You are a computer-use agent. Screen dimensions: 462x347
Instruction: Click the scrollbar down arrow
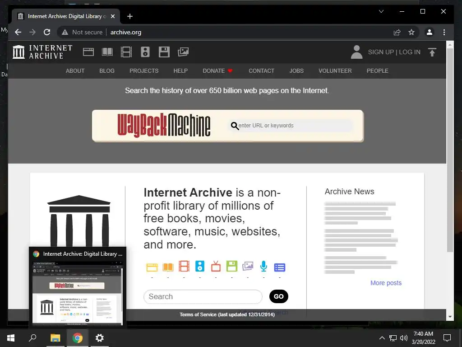click(450, 317)
